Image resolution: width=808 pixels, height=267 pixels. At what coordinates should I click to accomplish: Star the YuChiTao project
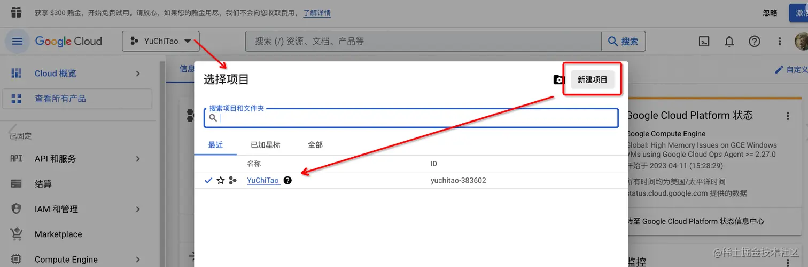[220, 181]
